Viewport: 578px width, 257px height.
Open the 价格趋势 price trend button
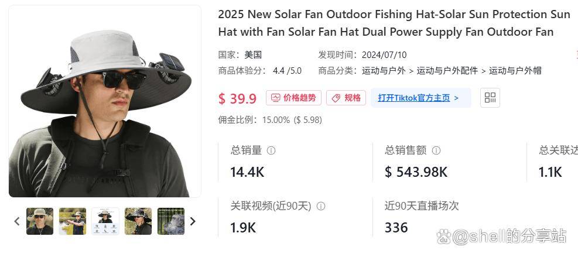293,98
